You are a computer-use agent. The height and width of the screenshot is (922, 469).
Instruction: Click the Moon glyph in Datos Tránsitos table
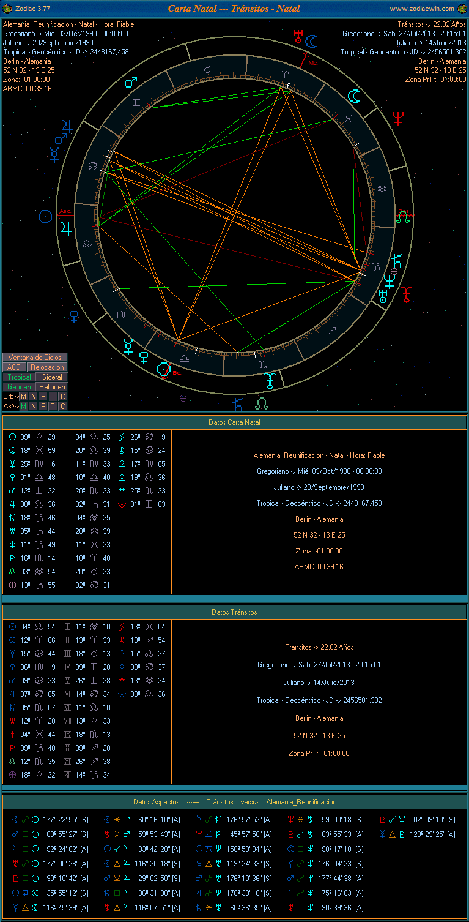click(12, 640)
